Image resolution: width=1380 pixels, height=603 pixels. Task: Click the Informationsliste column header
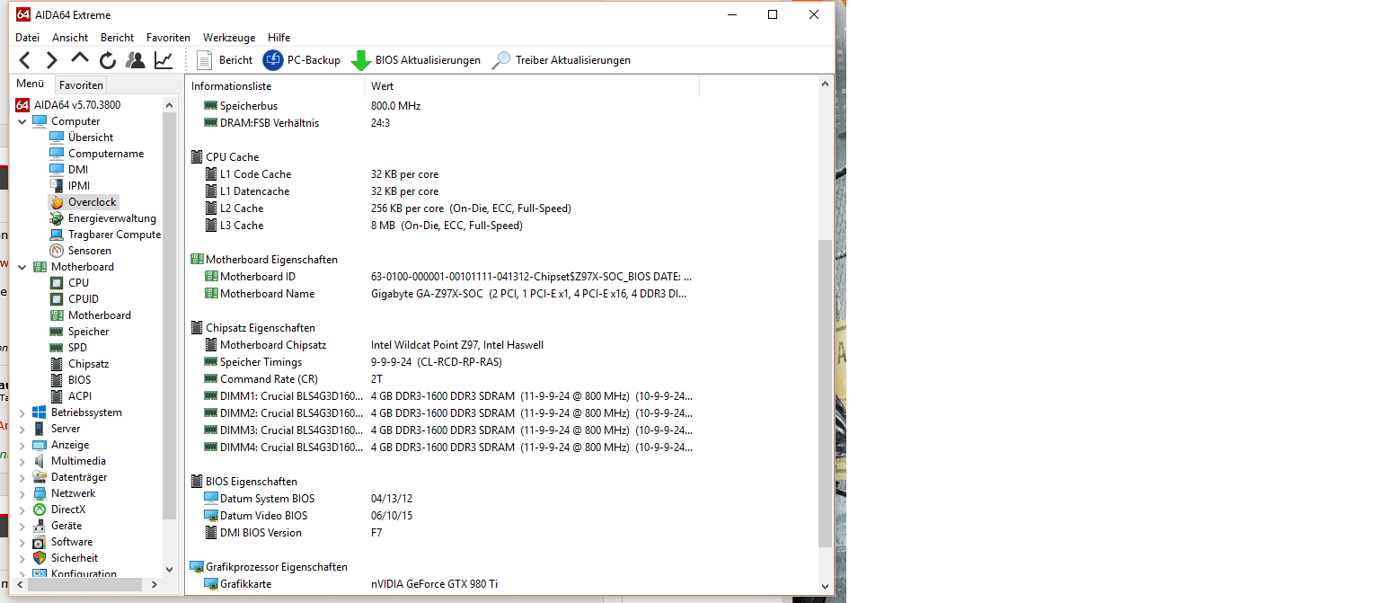click(x=276, y=86)
